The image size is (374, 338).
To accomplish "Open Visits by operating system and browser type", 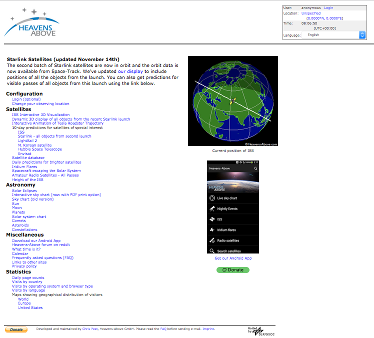I will coord(52,286).
